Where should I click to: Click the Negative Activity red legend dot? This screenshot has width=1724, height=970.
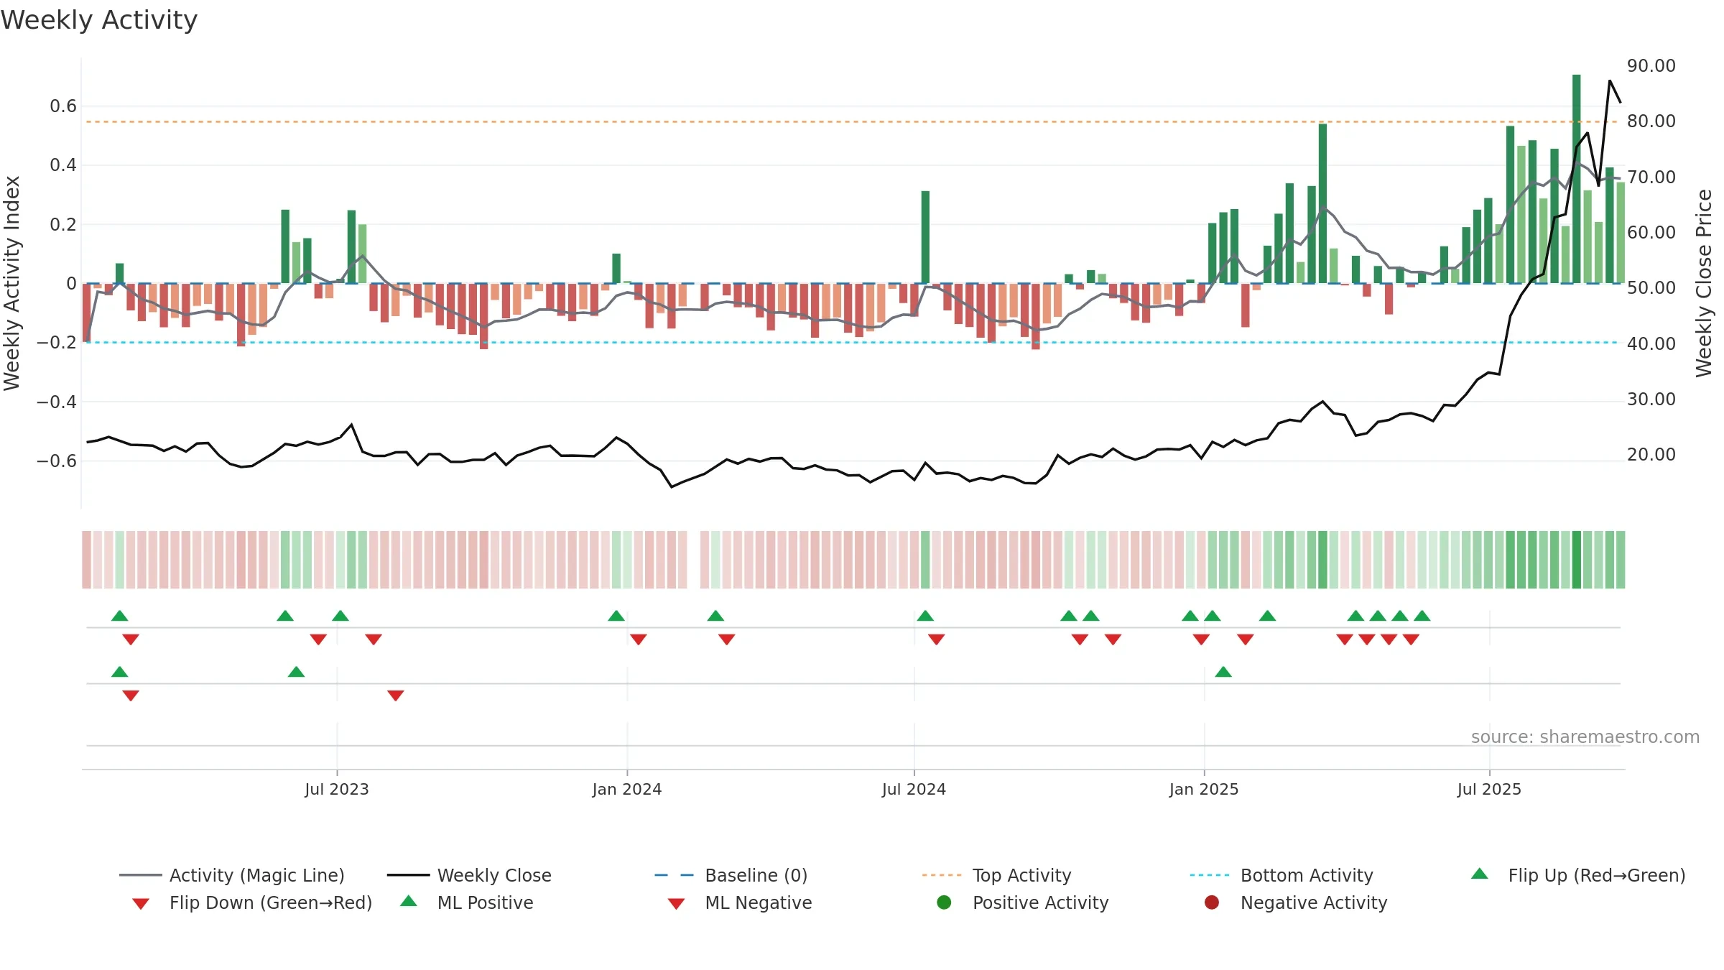pyautogui.click(x=1212, y=902)
